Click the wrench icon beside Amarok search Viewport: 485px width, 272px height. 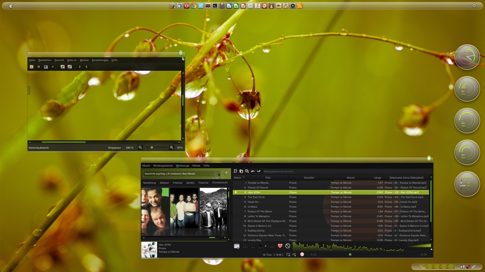click(226, 174)
